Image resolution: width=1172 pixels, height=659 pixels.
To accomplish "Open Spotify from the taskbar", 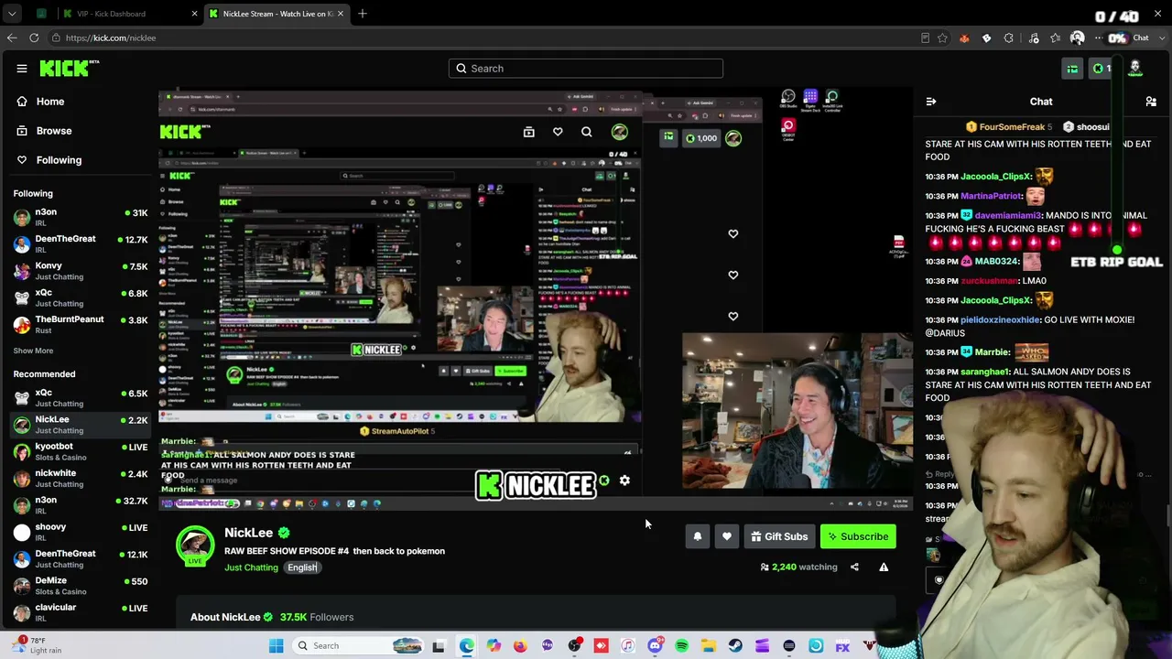I will coord(682,646).
